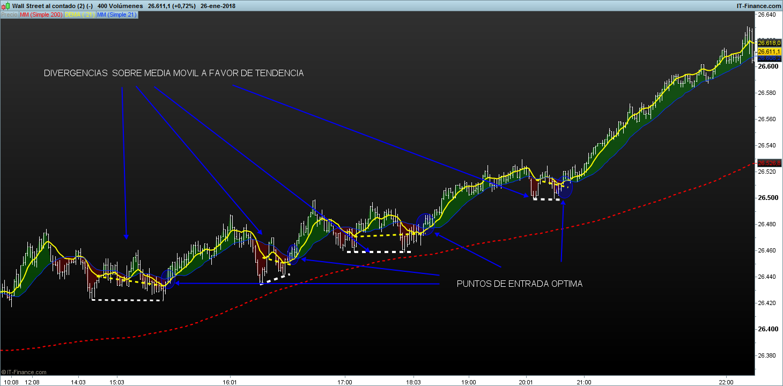
Task: Open the DEMA (21) indicator tab
Action: coord(79,15)
